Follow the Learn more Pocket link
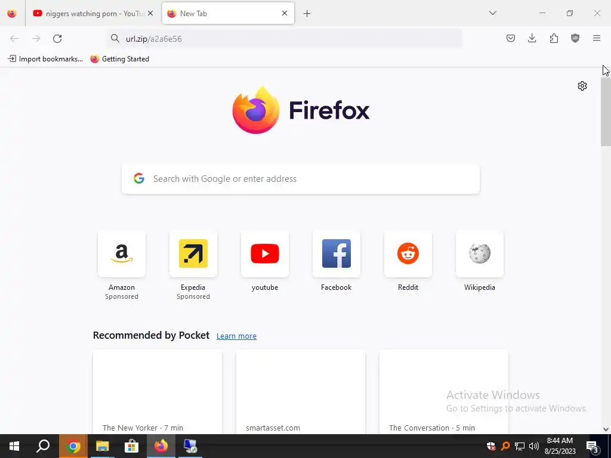This screenshot has height=458, width=611. 236,336
